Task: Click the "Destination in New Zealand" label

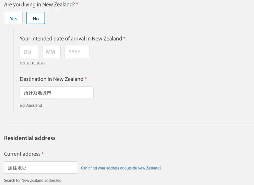Action: 51,79
